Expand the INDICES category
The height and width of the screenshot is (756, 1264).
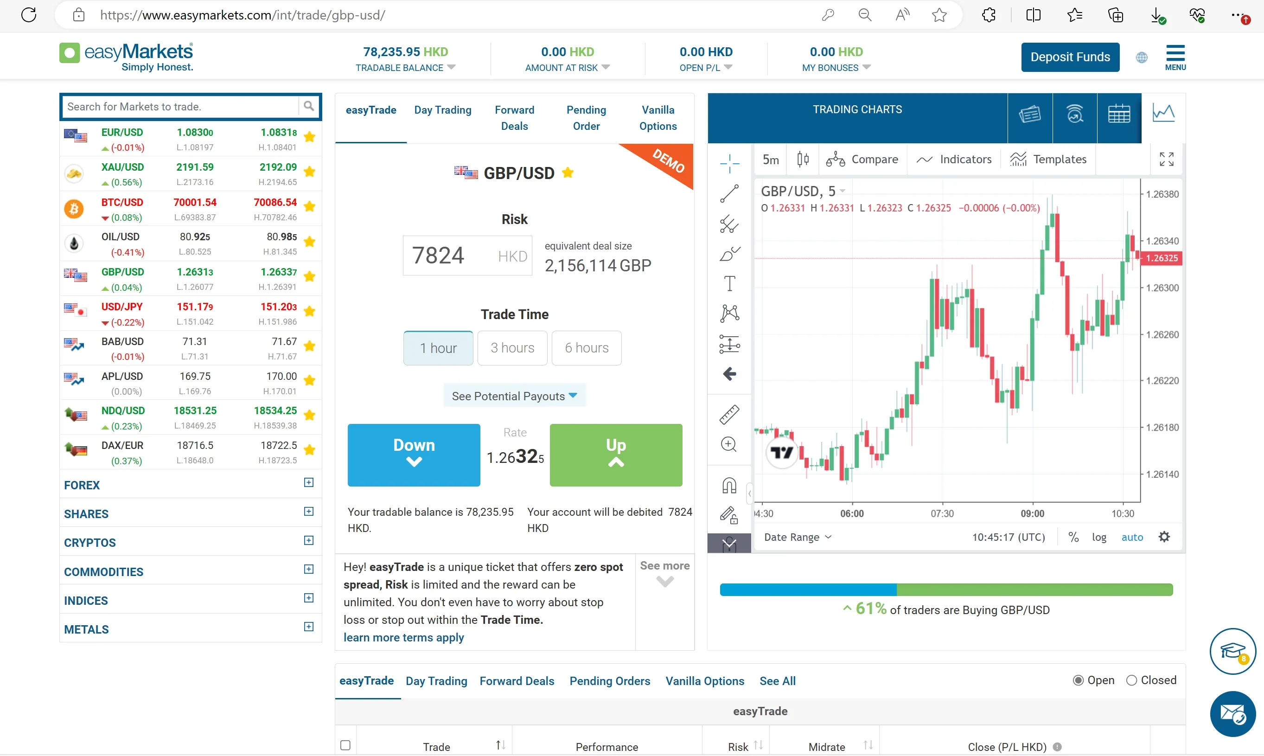309,598
